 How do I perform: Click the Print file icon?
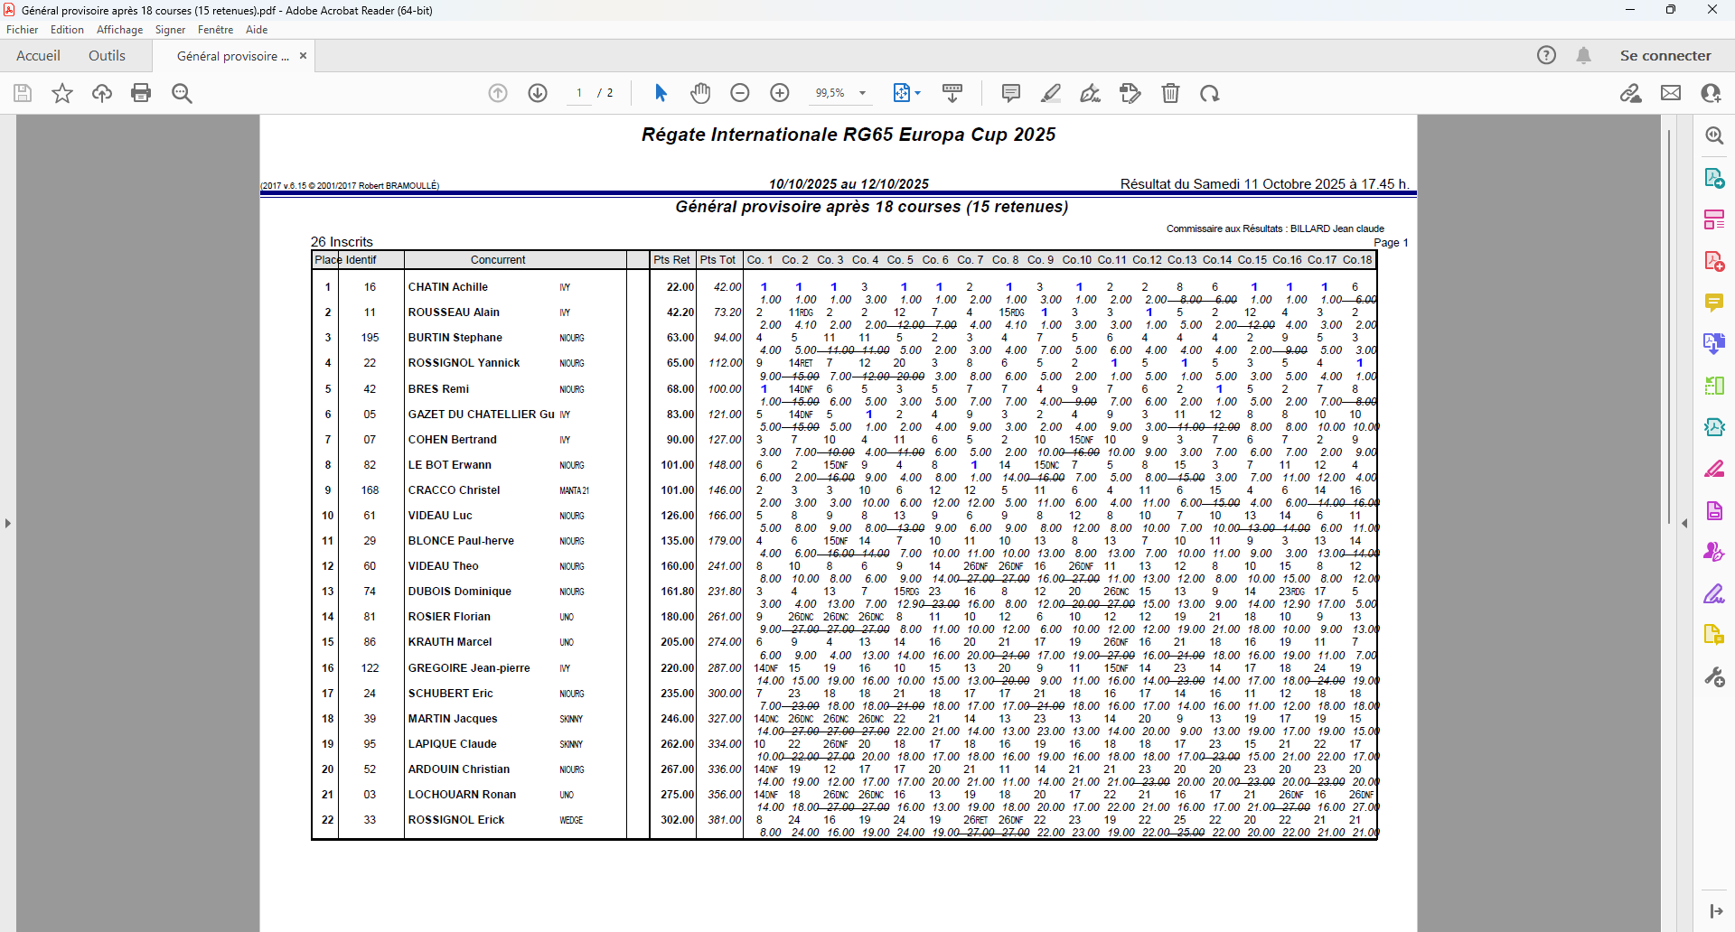tap(141, 93)
